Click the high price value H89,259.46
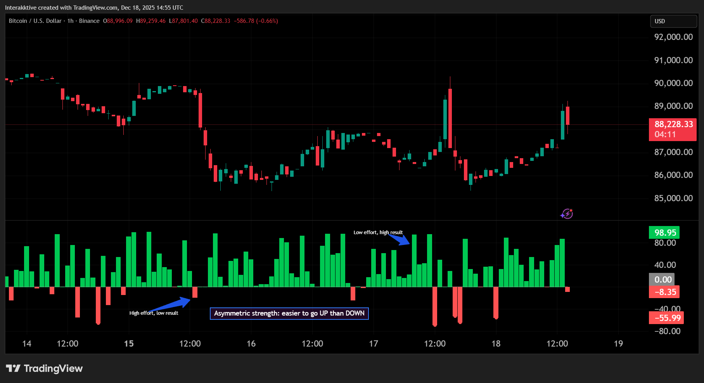 pos(151,21)
